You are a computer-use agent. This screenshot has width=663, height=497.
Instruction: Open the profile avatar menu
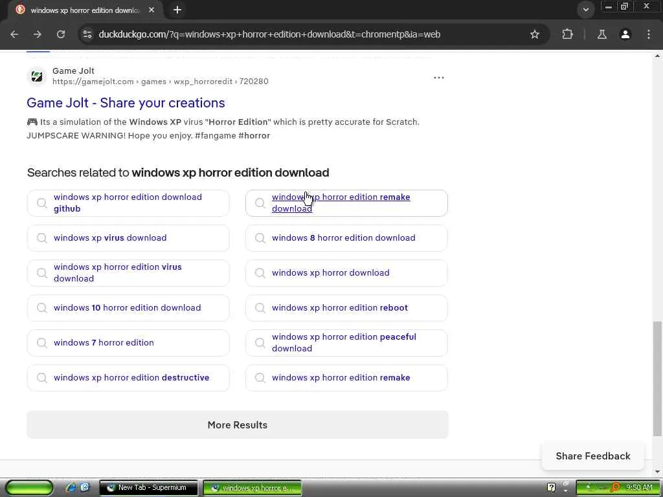tap(625, 34)
